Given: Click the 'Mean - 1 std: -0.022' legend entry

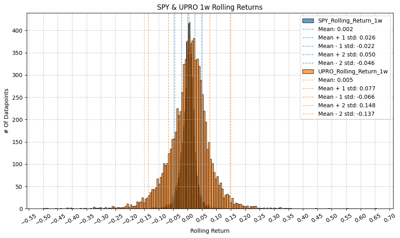Looking at the screenshot, I should (347, 46).
